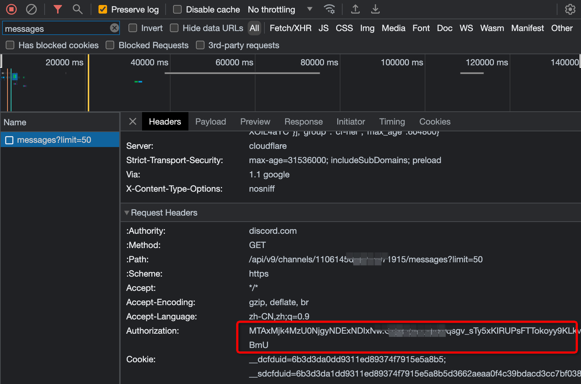
Task: Filter by Font requests
Action: click(x=421, y=28)
